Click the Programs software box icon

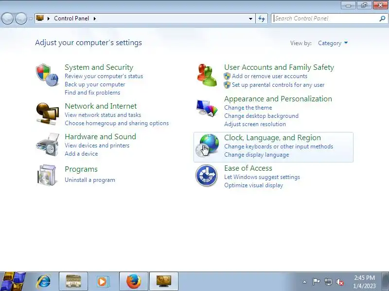[47, 175]
